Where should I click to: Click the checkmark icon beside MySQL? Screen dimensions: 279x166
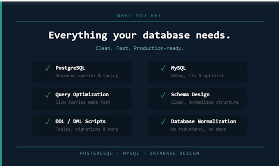click(x=163, y=68)
